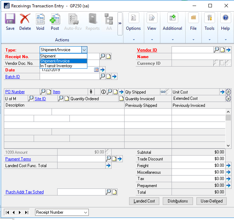This screenshot has height=220, width=234.
Task: Go to the next record arrow
Action: click(x=20, y=212)
